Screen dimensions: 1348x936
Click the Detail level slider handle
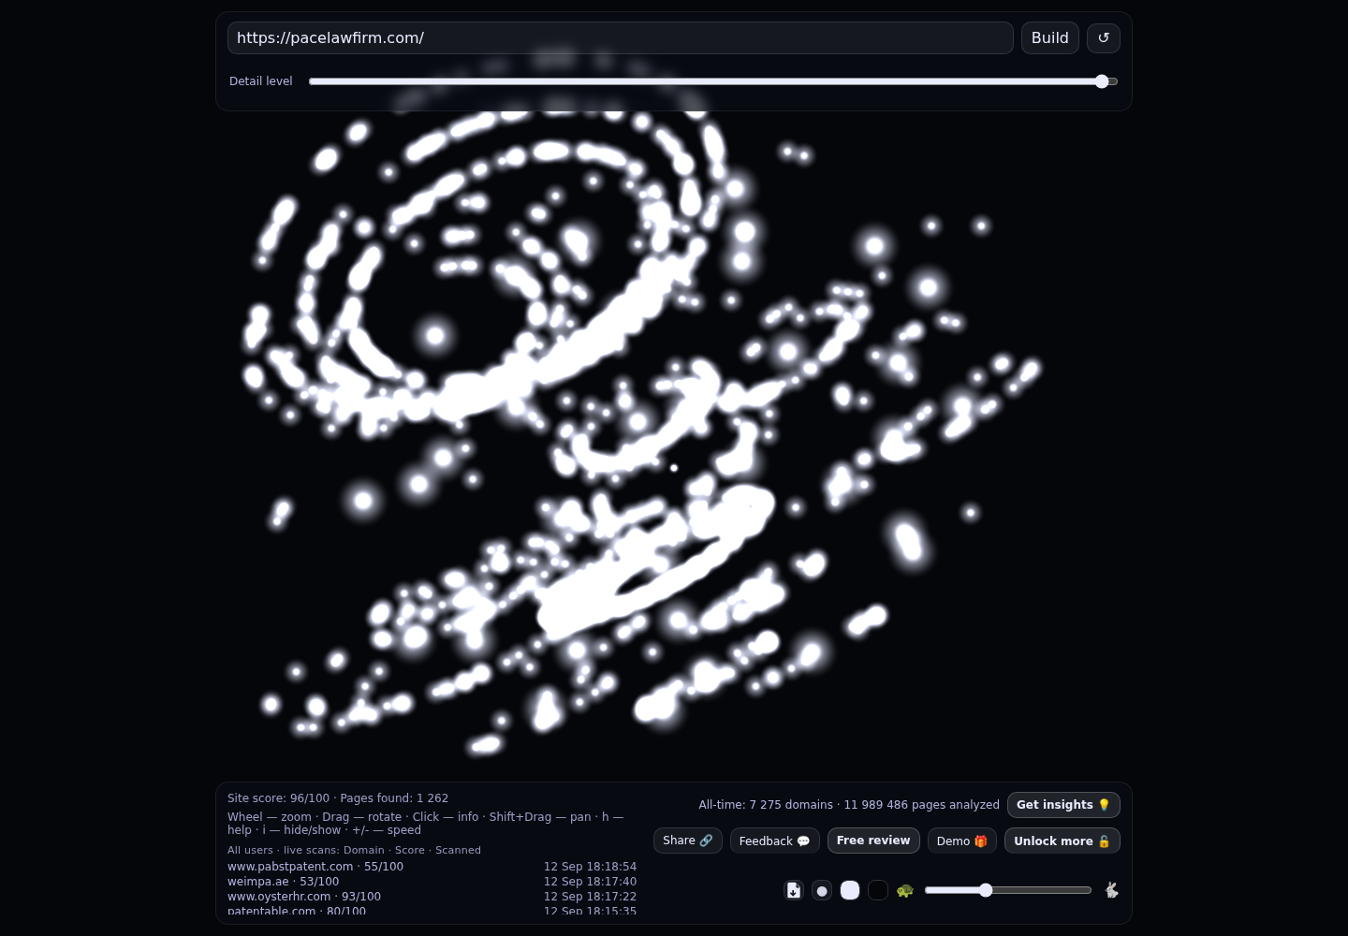1102,81
